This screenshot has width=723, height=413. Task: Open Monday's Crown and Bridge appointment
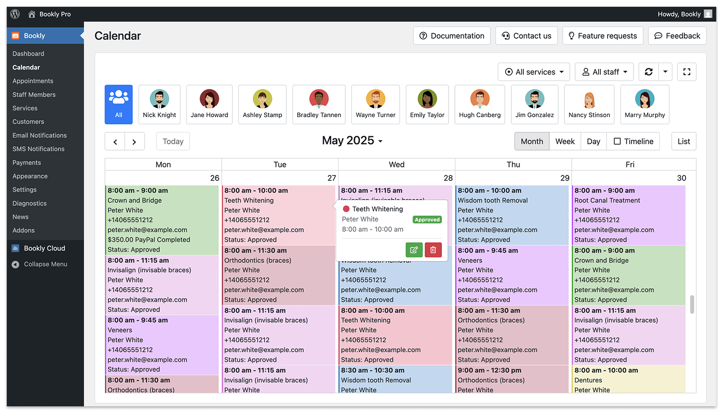(162, 220)
